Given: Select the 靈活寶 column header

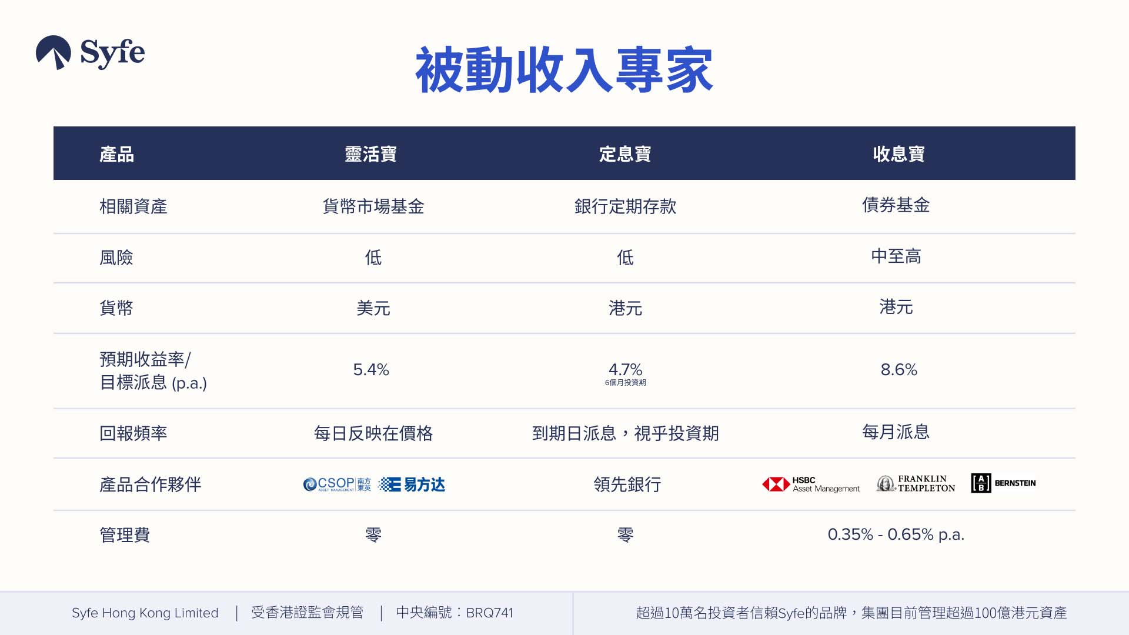Looking at the screenshot, I should point(371,155).
